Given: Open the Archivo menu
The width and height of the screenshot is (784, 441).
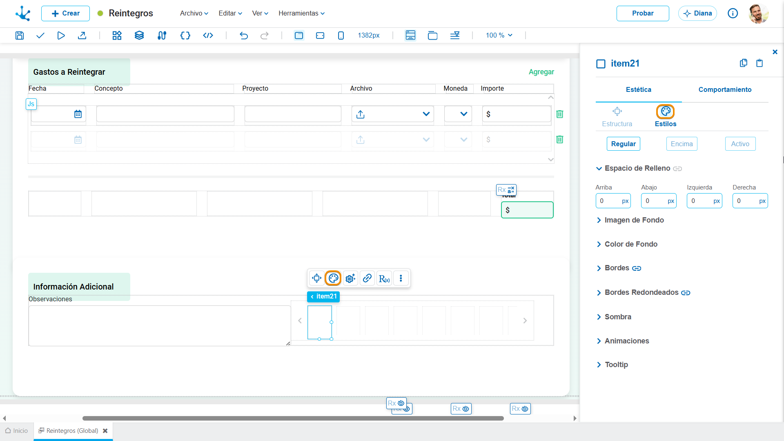Looking at the screenshot, I should tap(194, 13).
